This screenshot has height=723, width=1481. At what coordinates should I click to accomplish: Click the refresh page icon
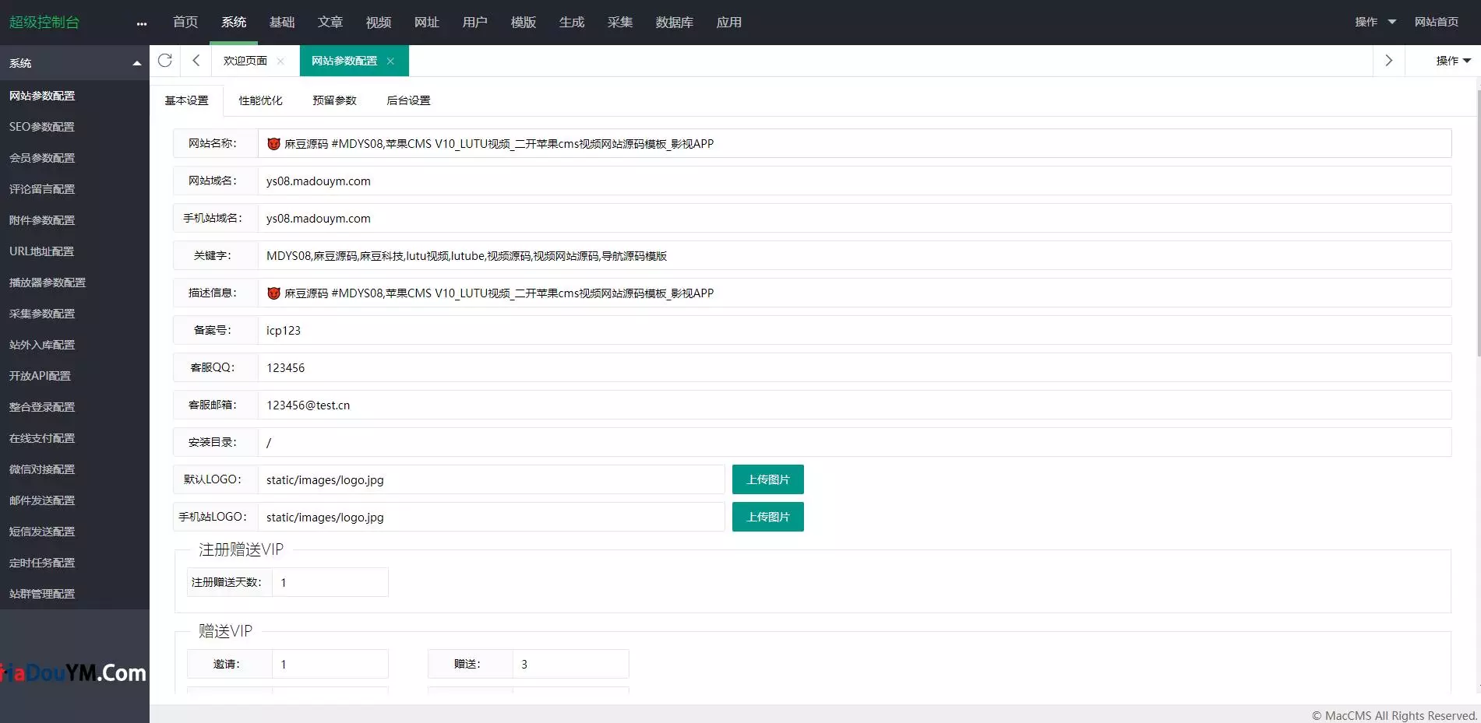(x=164, y=61)
